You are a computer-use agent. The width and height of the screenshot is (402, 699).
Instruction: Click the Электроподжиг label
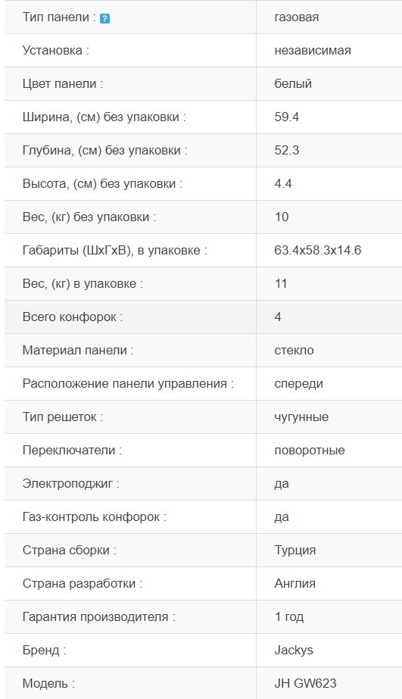pyautogui.click(x=71, y=484)
